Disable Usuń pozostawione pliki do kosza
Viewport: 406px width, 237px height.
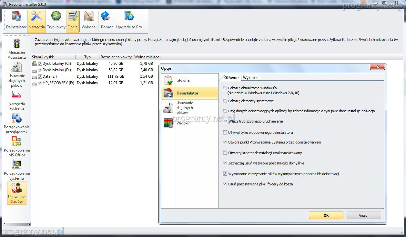tap(225, 184)
